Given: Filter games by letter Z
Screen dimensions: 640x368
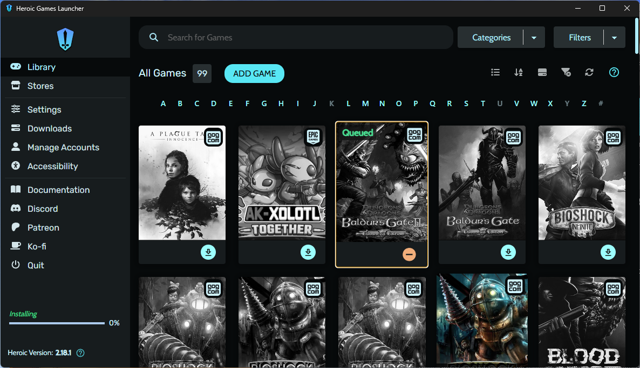Looking at the screenshot, I should 584,103.
